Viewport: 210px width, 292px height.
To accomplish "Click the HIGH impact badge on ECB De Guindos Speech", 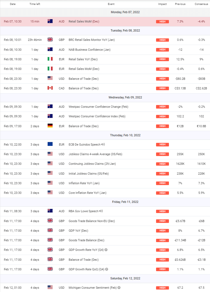I will (162, 144).
